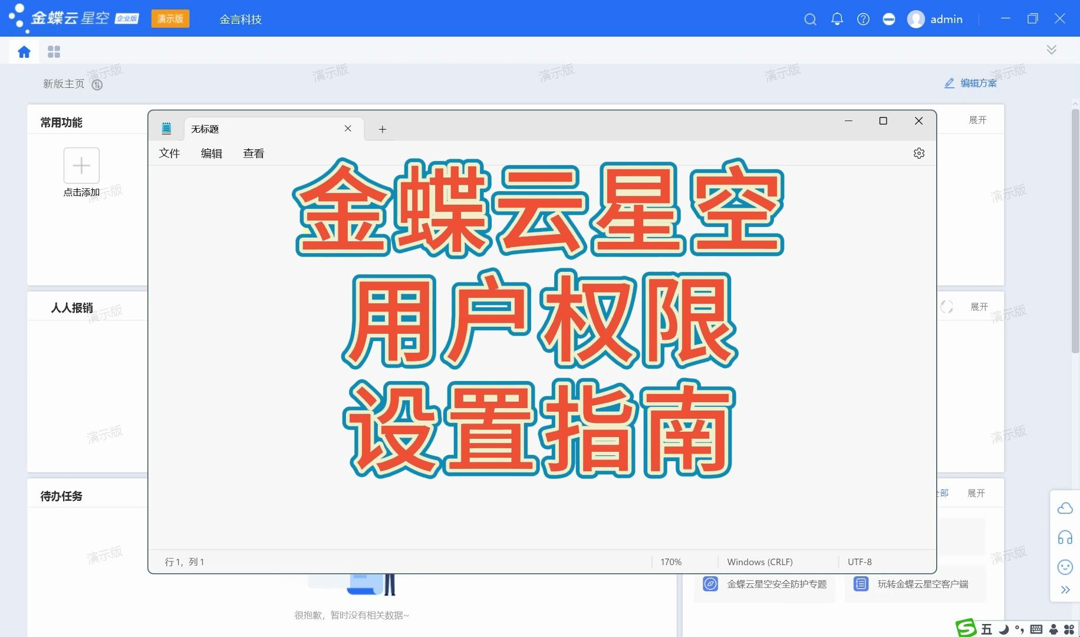Open the soft keyboard icon in IME bar
1080x637 pixels.
tap(1036, 629)
